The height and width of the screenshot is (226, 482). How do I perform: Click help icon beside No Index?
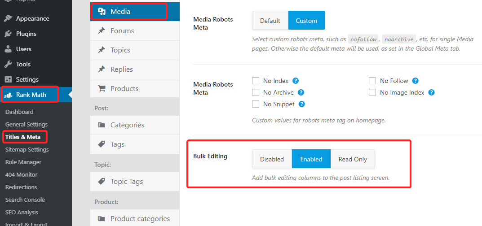pos(296,81)
